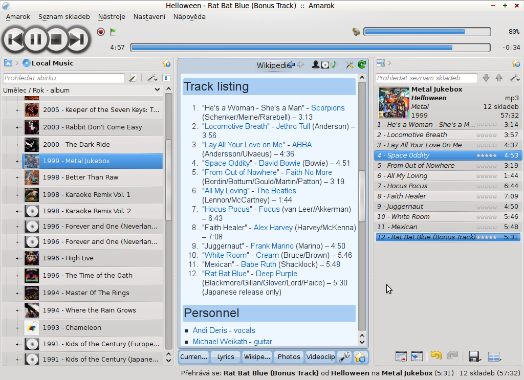Switch to the Videoclip applet tab
524x380 pixels.
point(320,356)
